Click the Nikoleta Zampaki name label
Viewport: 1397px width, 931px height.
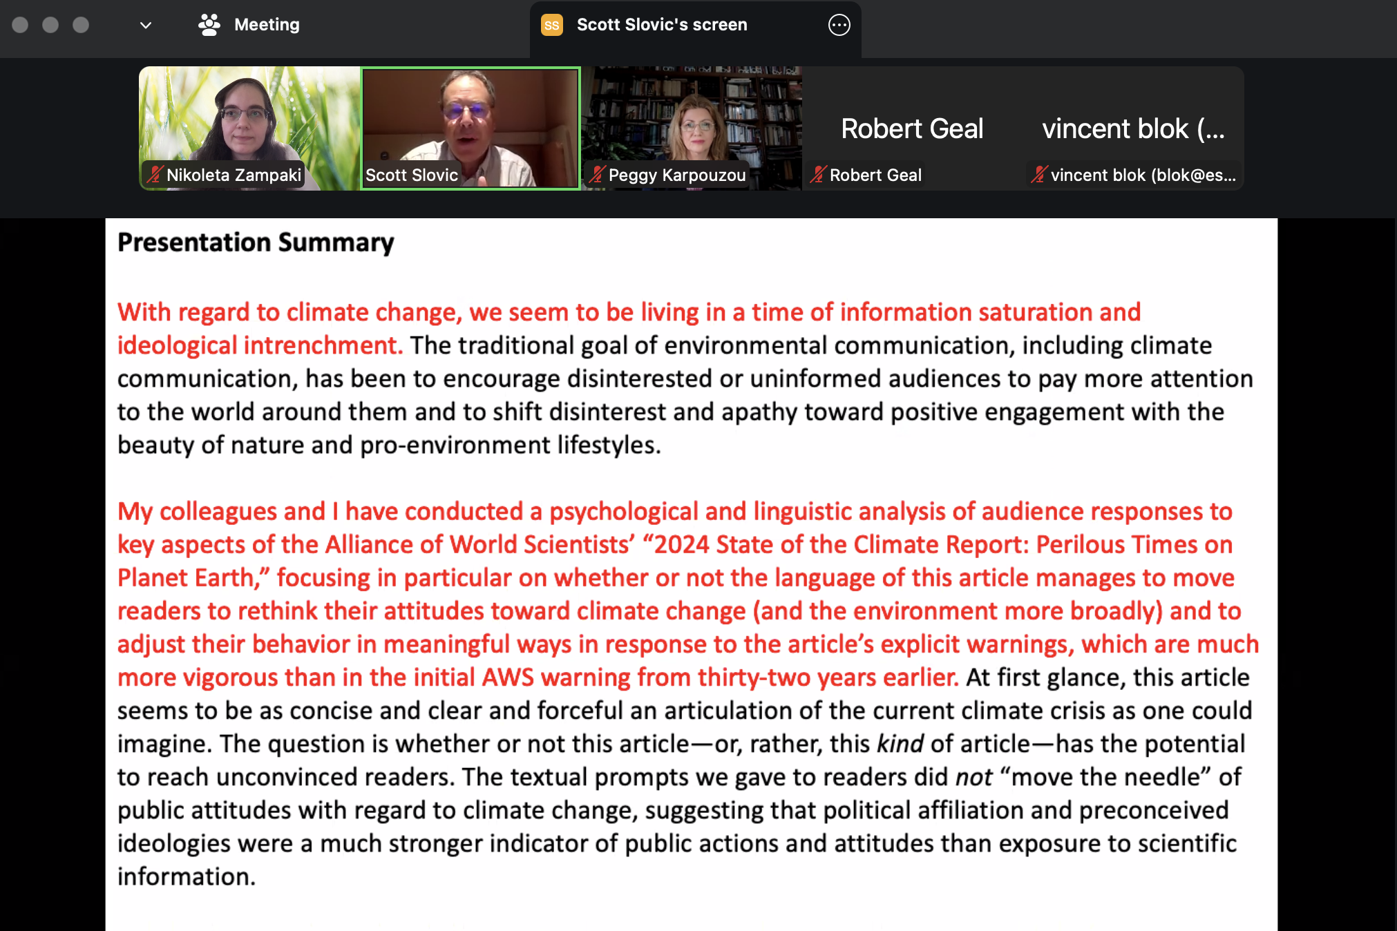pos(234,175)
